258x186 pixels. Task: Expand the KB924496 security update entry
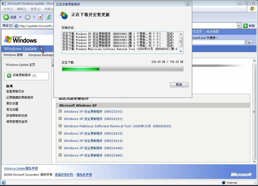coord(60,148)
